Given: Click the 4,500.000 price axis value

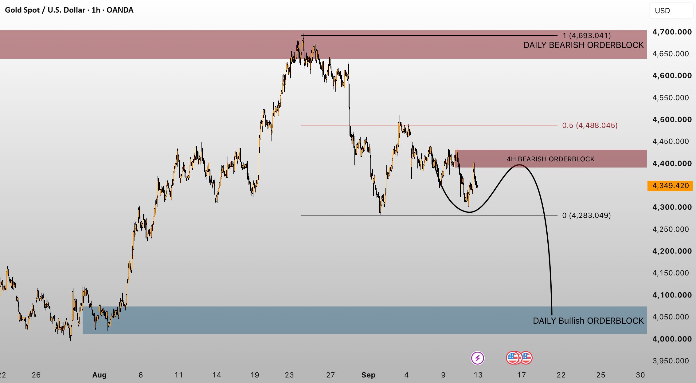Looking at the screenshot, I should pos(672,120).
